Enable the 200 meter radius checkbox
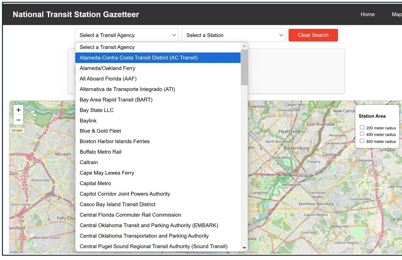 click(x=362, y=127)
